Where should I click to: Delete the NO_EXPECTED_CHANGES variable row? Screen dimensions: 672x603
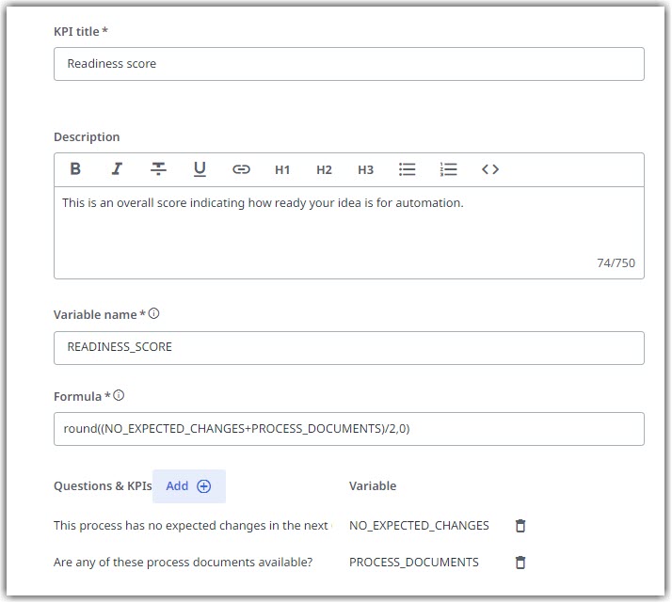(520, 526)
